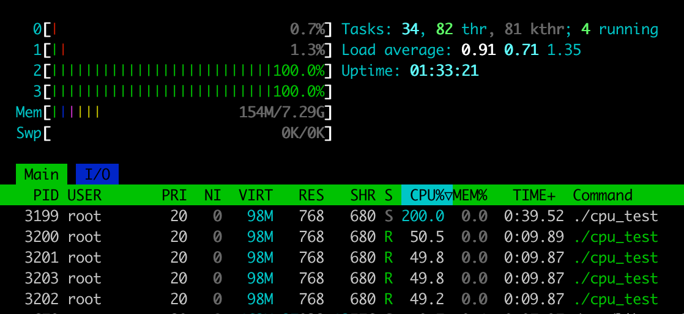This screenshot has height=314, width=684.
Task: Select process row with PID 3202
Action: click(341, 299)
